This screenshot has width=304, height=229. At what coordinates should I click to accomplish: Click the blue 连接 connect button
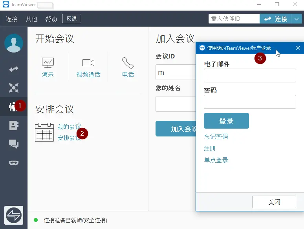coord(275,19)
